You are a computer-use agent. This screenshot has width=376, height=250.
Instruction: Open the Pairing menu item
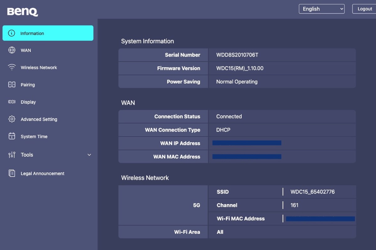click(x=28, y=85)
